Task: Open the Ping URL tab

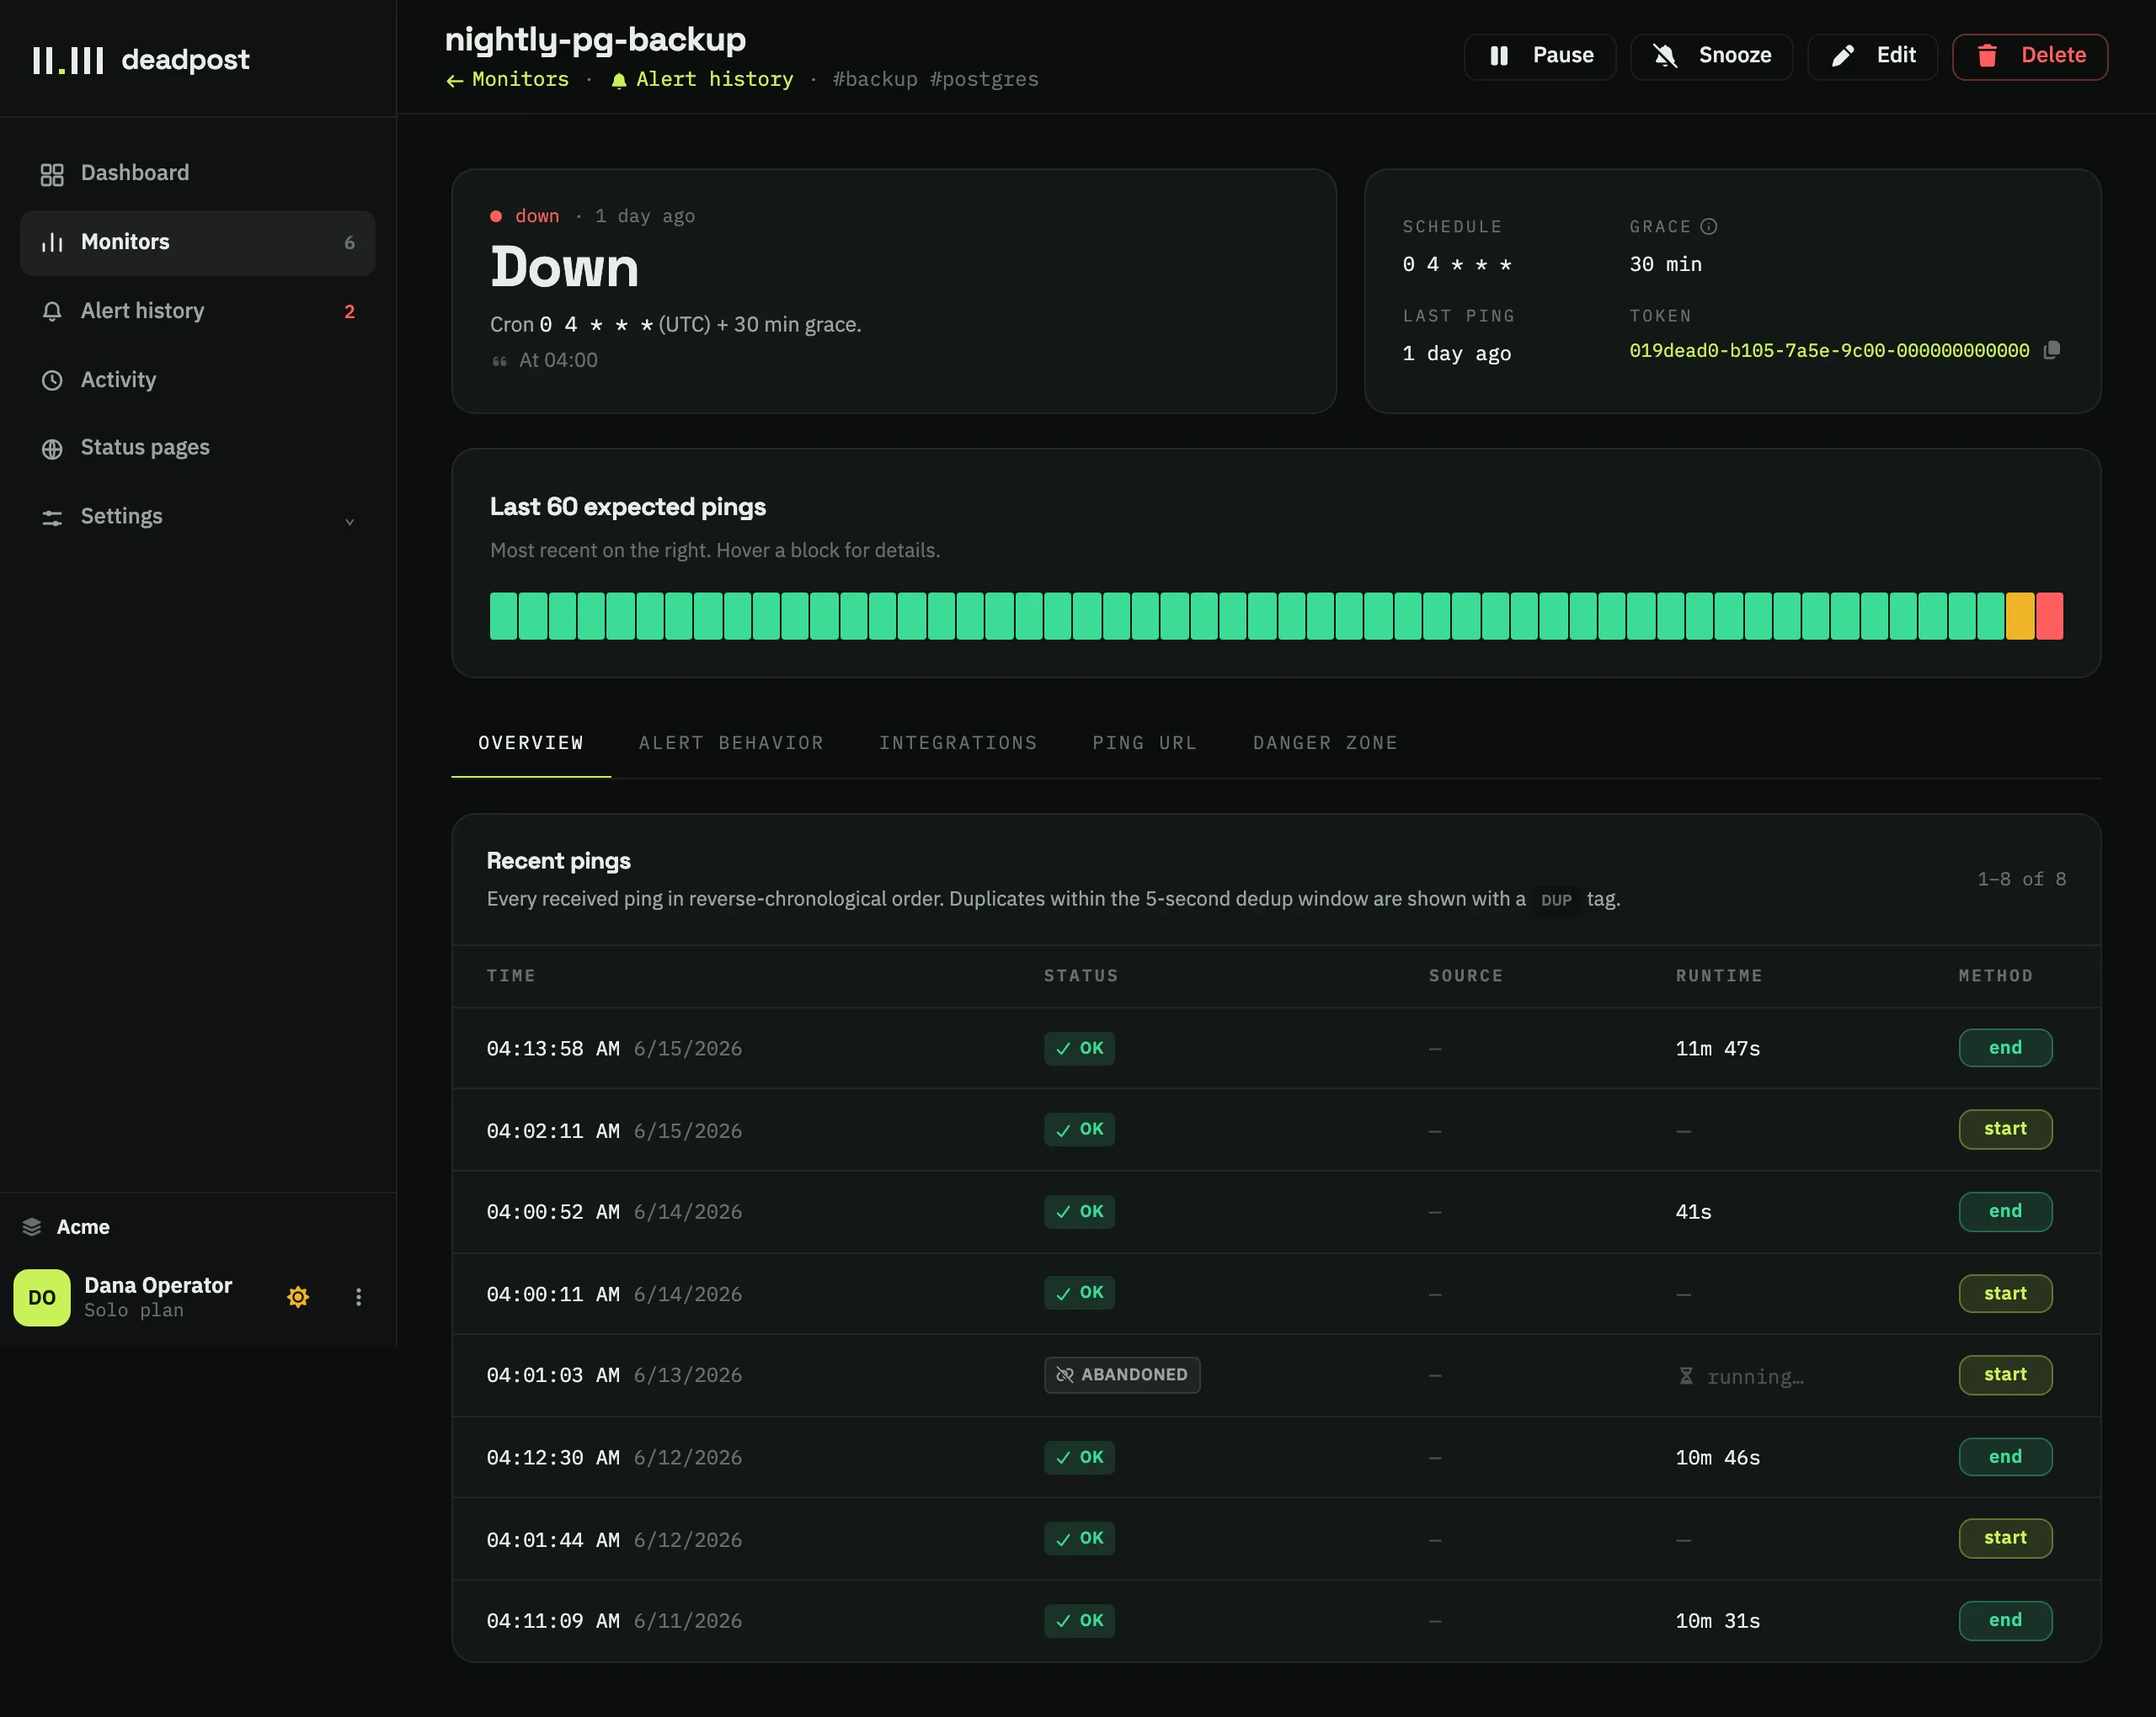Action: [x=1145, y=742]
